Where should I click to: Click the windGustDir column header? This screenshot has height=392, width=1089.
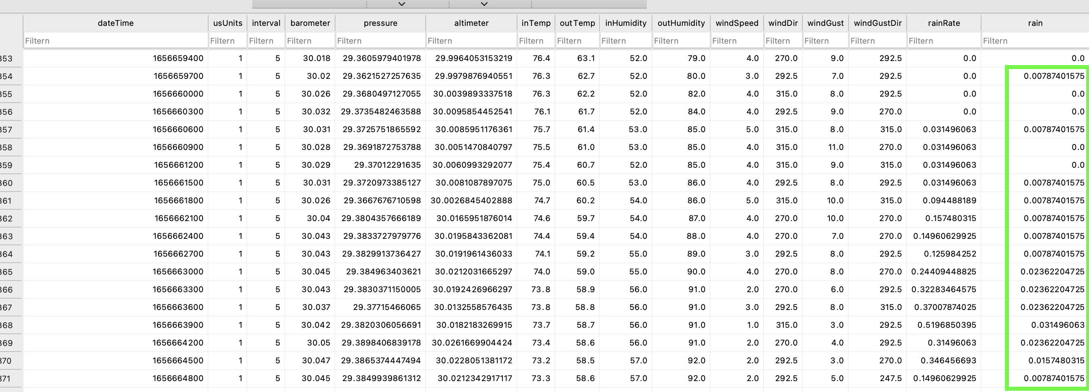(x=878, y=23)
